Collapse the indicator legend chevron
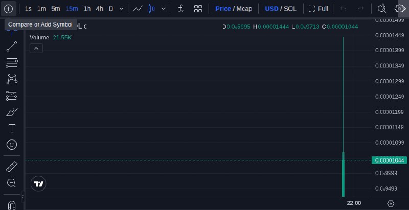The width and height of the screenshot is (409, 210). 36,49
